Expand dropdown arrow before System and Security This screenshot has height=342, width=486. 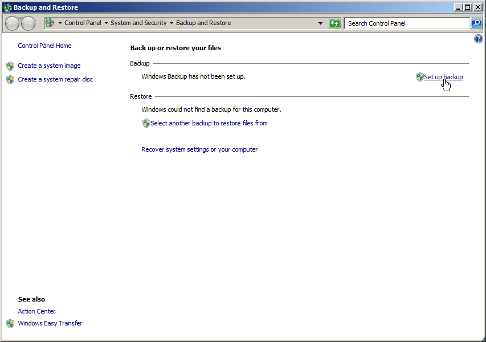click(106, 23)
